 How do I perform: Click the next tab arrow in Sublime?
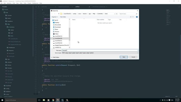[x=38, y=7]
